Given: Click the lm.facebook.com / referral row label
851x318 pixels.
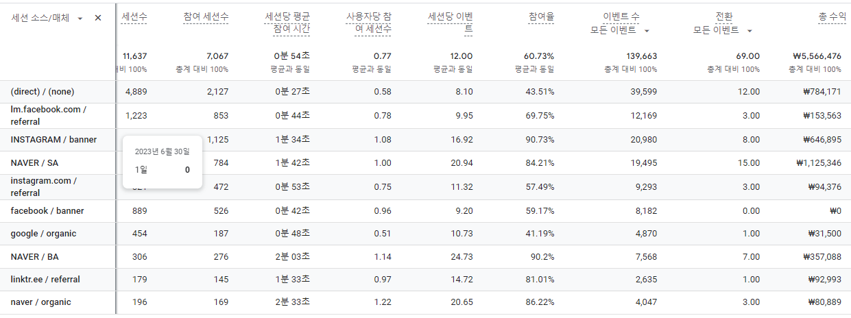Looking at the screenshot, I should (49, 116).
